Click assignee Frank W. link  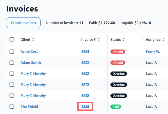tap(153, 51)
